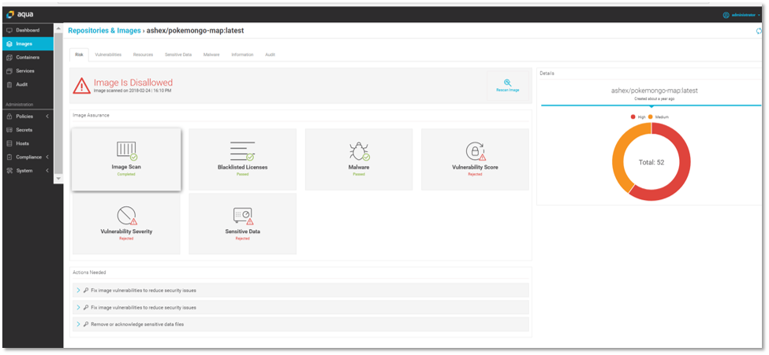Click the Image Scan Completed label
The height and width of the screenshot is (355, 769).
126,174
